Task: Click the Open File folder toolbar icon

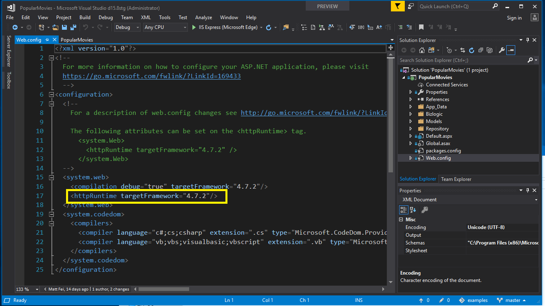Action: pyautogui.click(x=55, y=27)
